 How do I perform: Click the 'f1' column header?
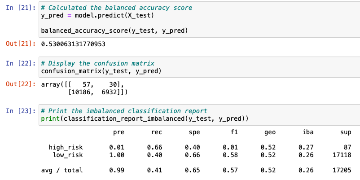tap(234, 132)
